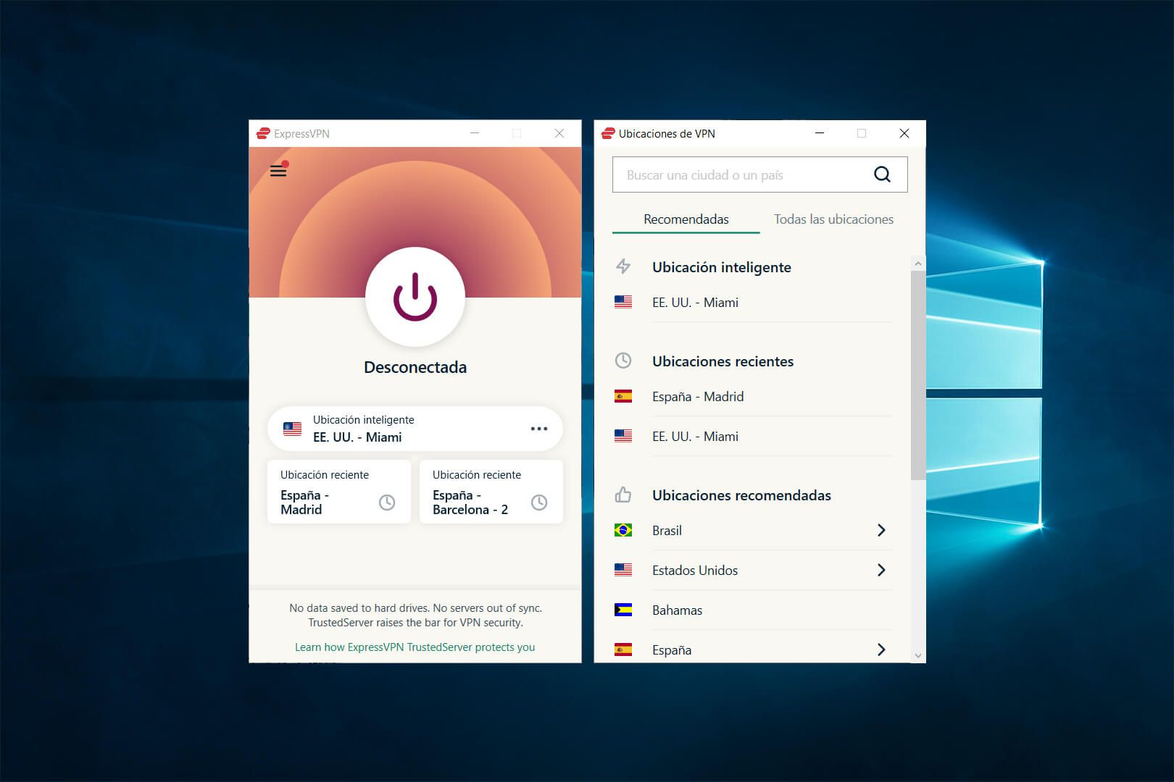This screenshot has width=1174, height=782.
Task: Select España - Madrid in recent locations list
Action: (x=754, y=397)
